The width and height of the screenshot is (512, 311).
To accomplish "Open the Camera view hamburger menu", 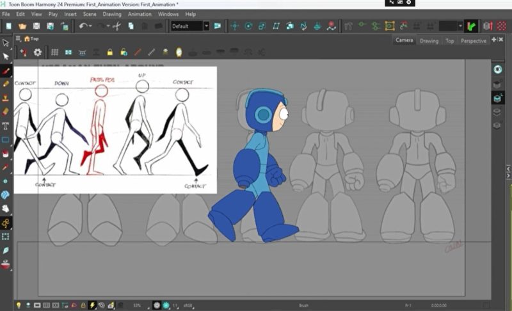I will click(19, 38).
